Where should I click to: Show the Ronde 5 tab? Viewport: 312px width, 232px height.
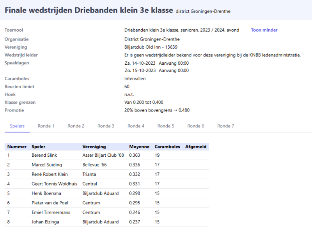[166, 126]
